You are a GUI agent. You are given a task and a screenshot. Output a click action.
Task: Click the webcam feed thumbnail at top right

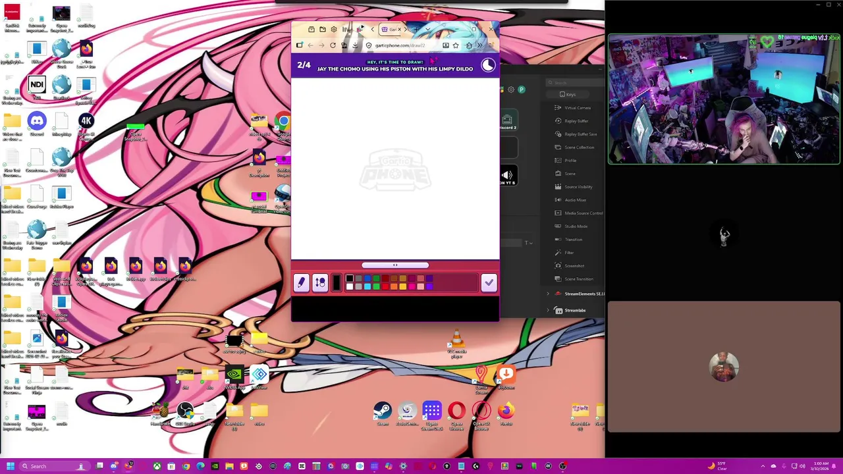(724, 99)
